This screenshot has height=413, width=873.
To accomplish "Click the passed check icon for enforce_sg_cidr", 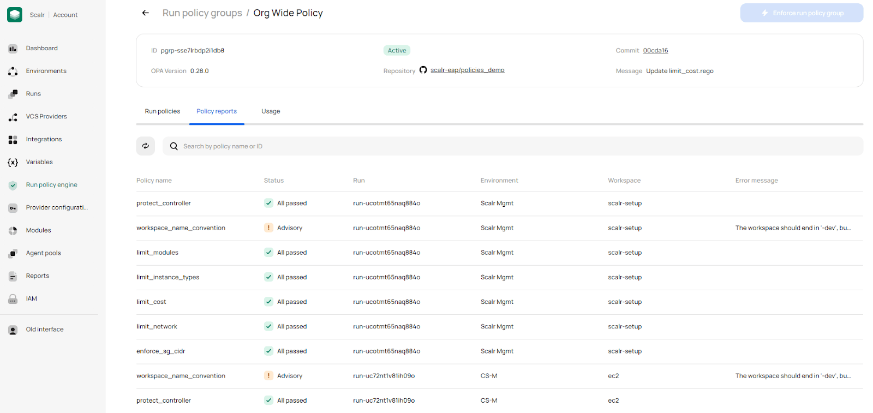I will pos(269,351).
